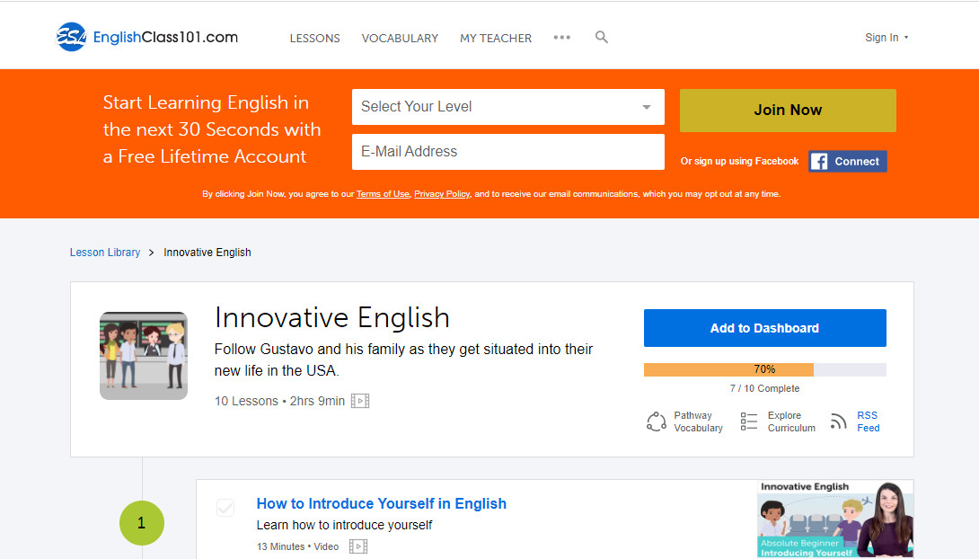This screenshot has height=559, width=979.
Task: Click the lesson number 1 circle
Action: click(142, 523)
